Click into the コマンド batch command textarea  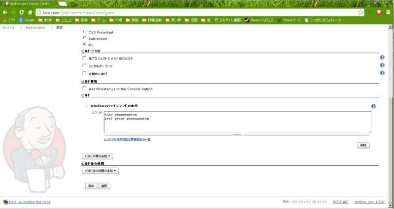click(237, 122)
